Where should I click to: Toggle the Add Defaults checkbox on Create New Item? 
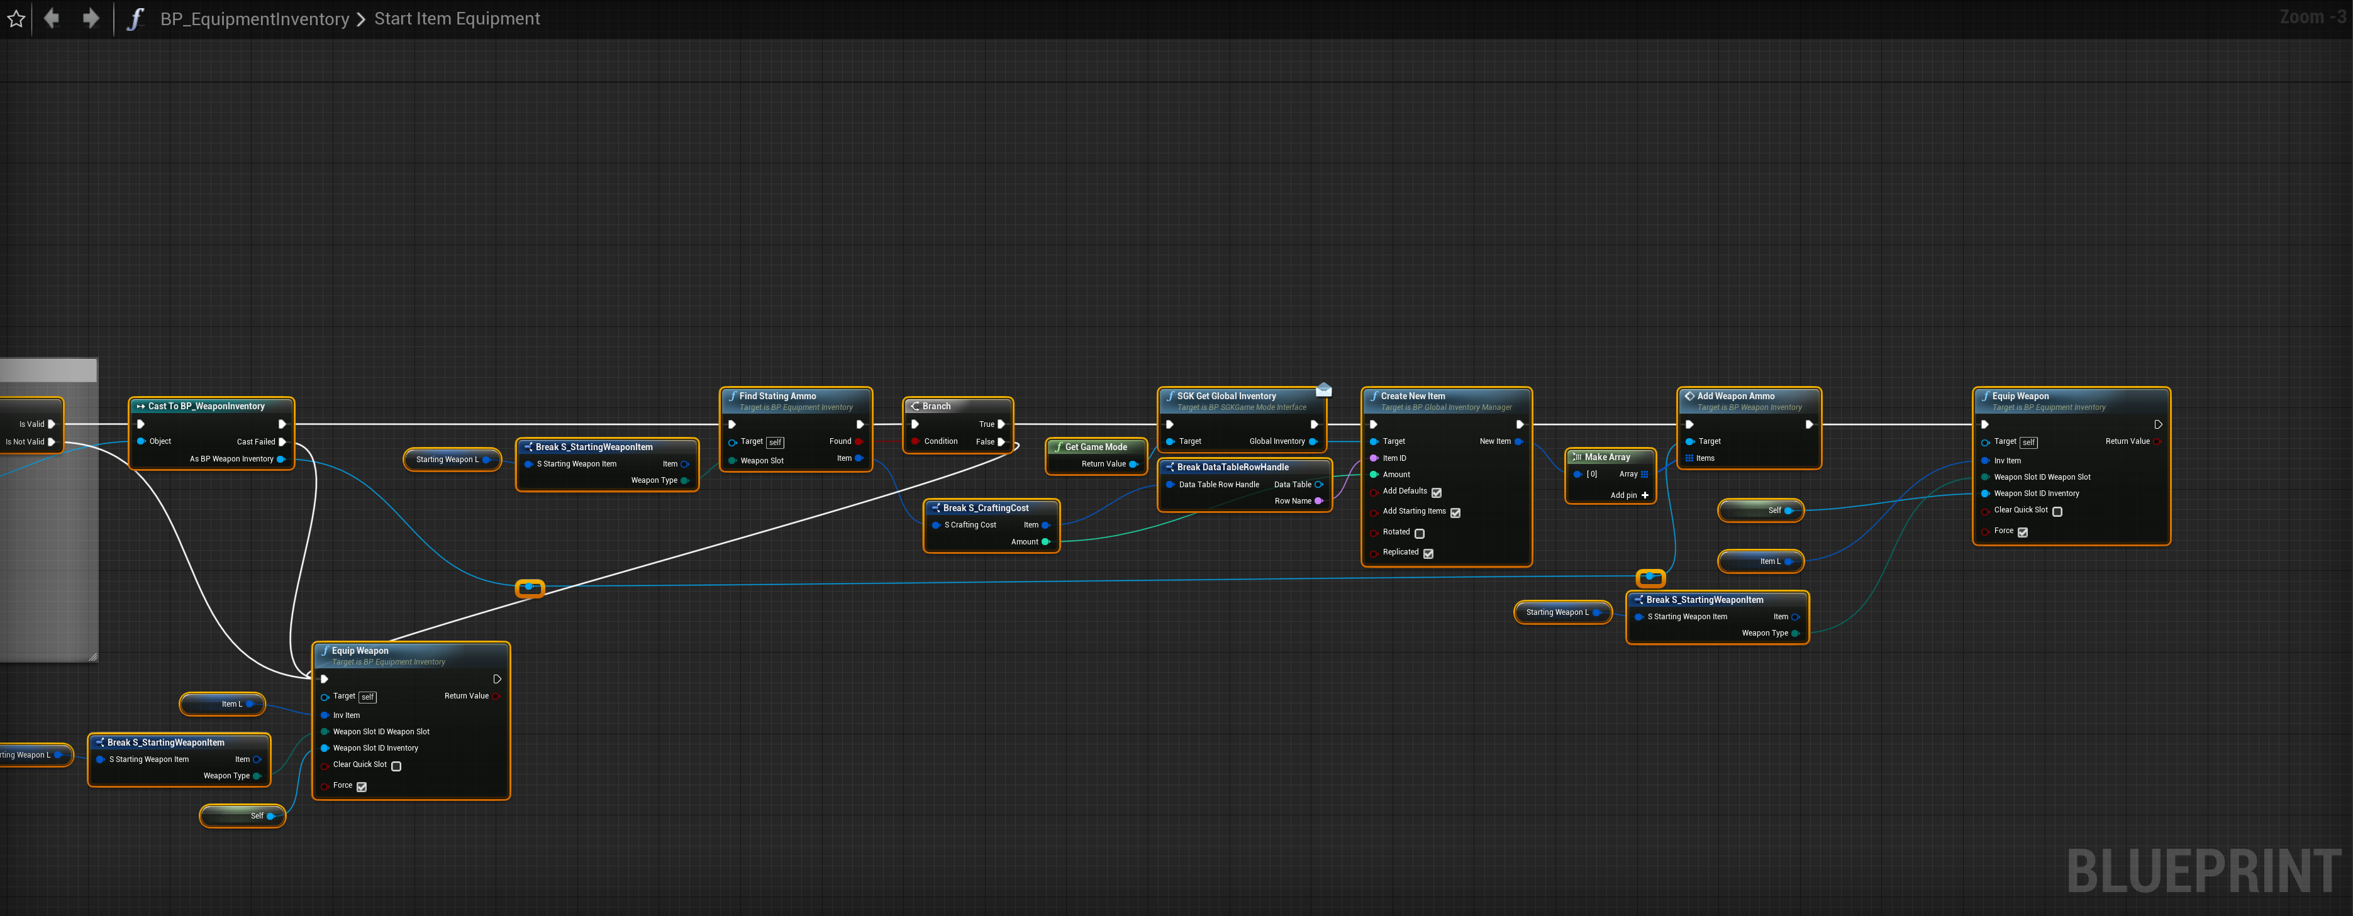1437,492
